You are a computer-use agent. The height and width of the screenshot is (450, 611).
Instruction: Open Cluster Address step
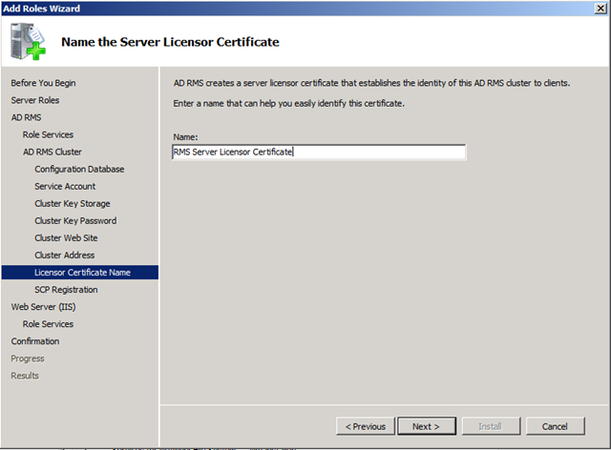click(x=65, y=255)
